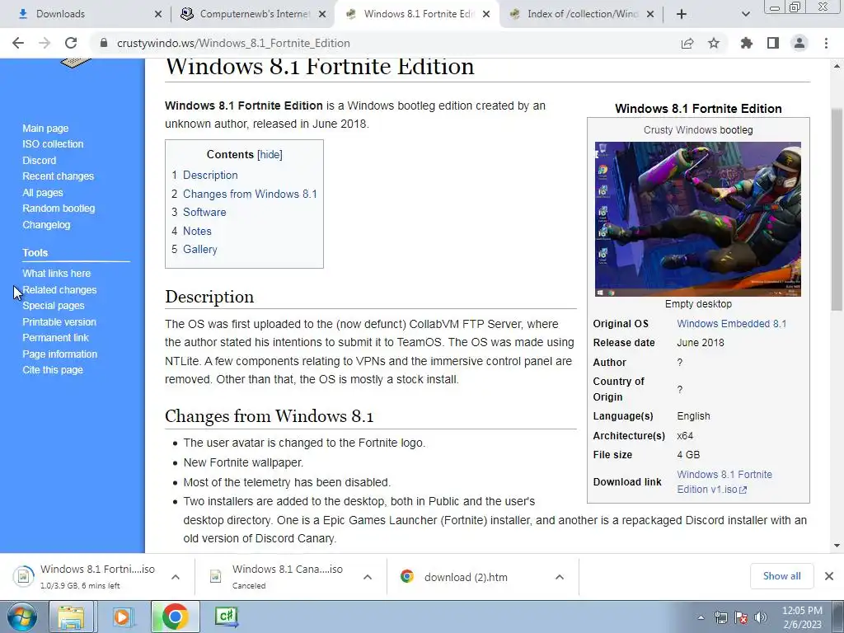Click Cite this page
The height and width of the screenshot is (633, 844).
click(x=53, y=370)
